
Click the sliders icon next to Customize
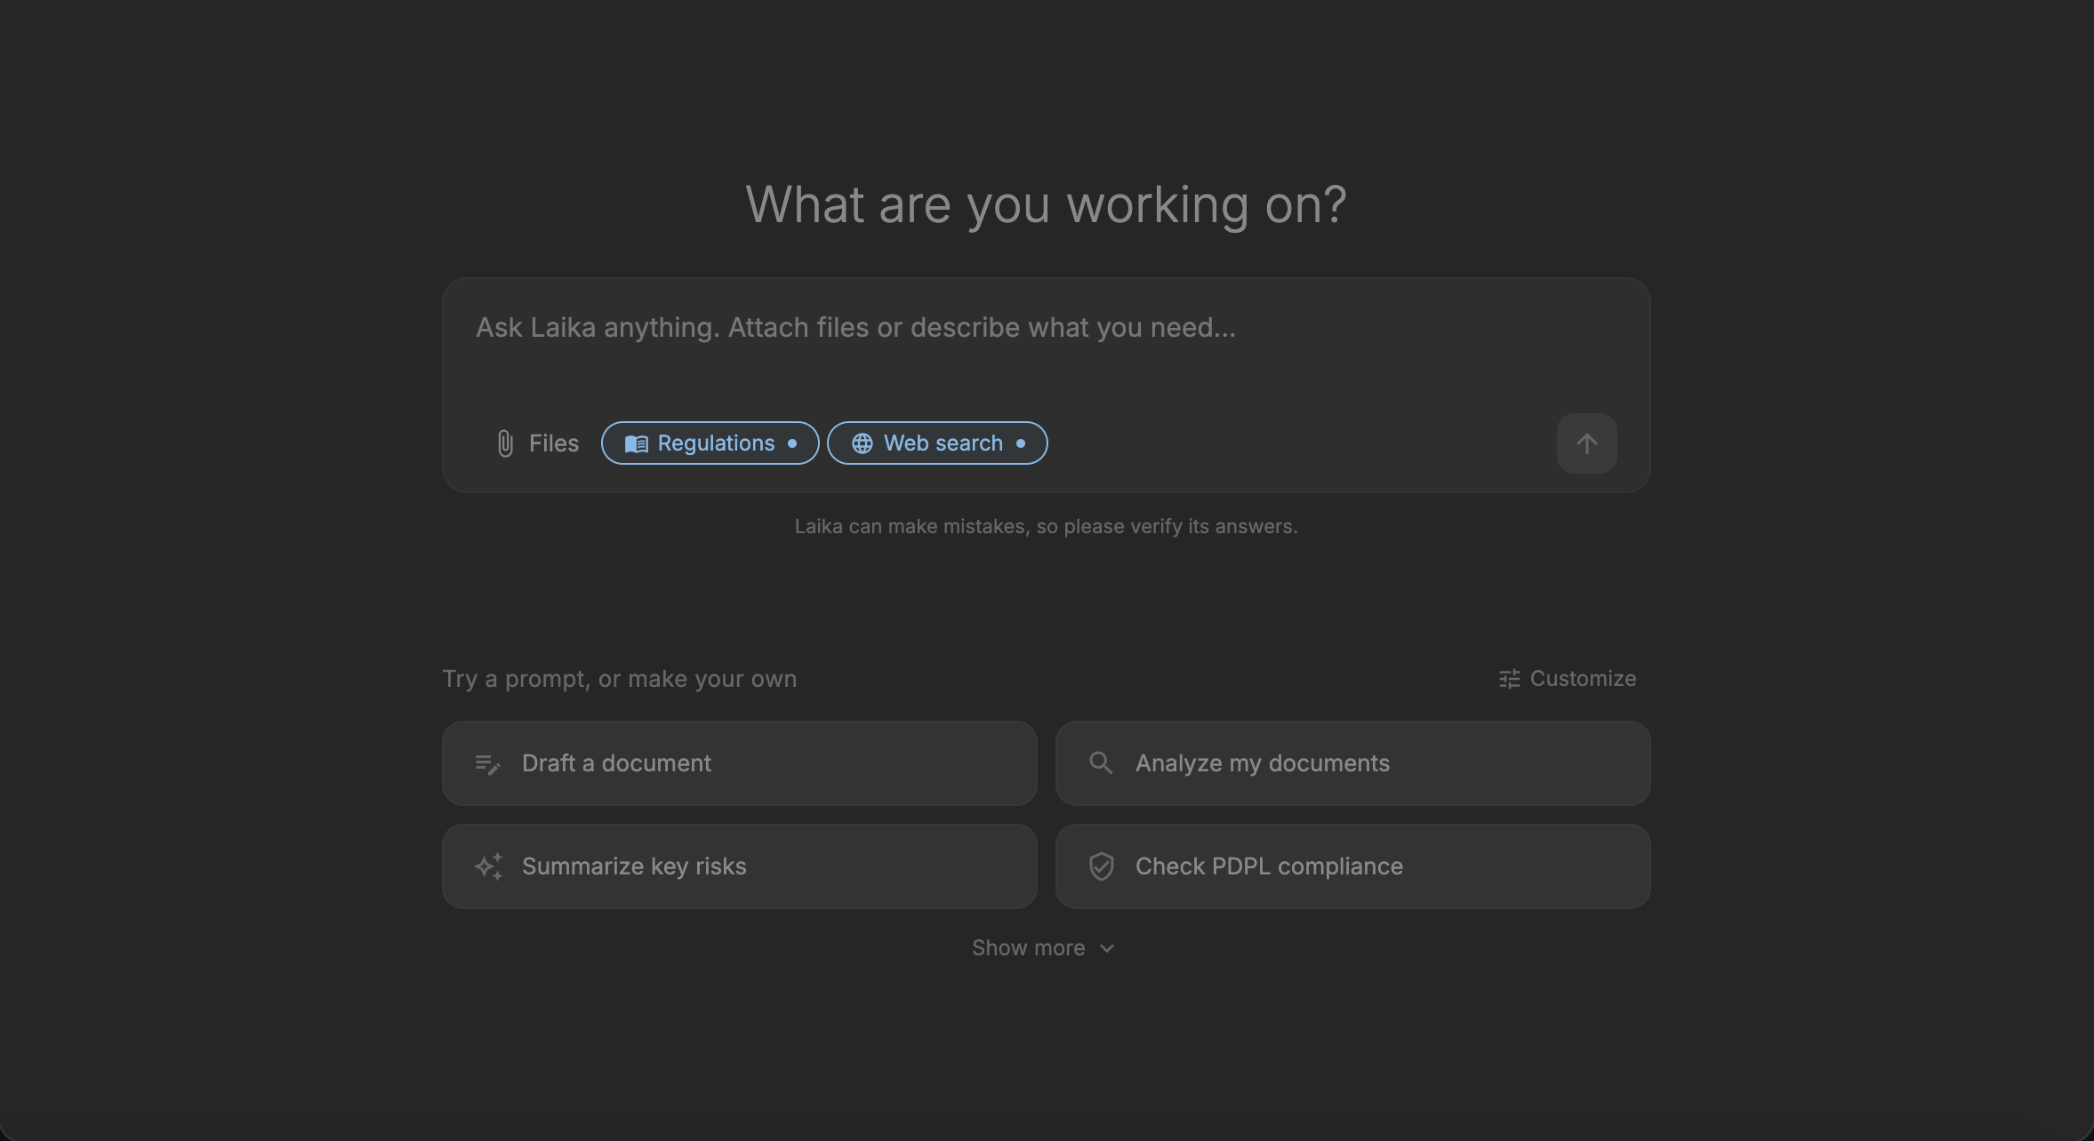[x=1507, y=678]
